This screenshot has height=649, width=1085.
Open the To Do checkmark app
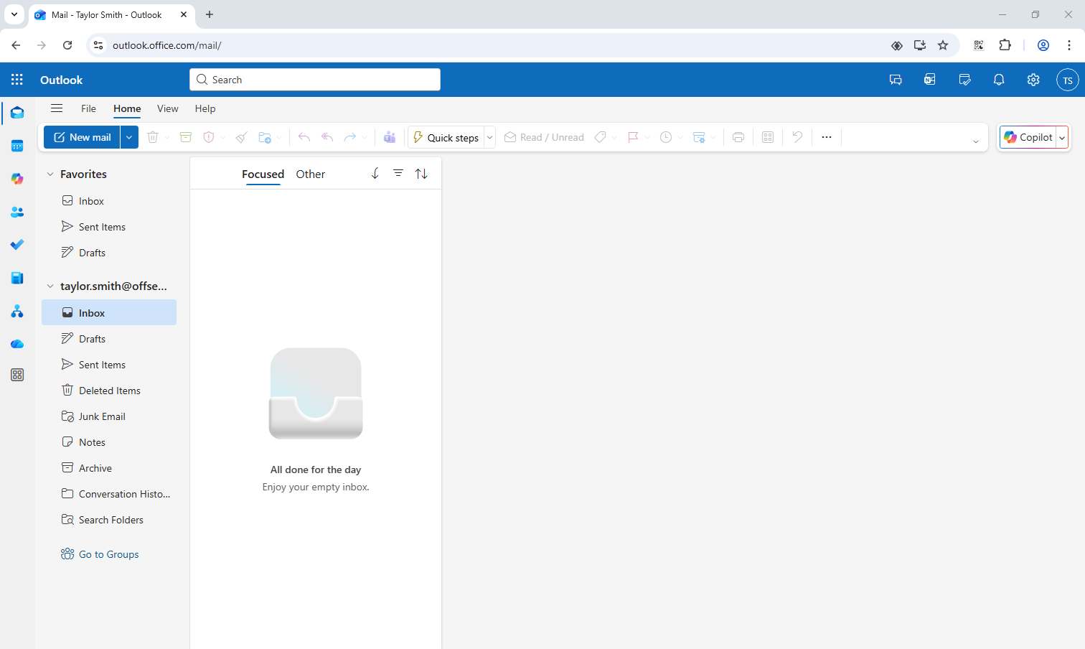17,245
